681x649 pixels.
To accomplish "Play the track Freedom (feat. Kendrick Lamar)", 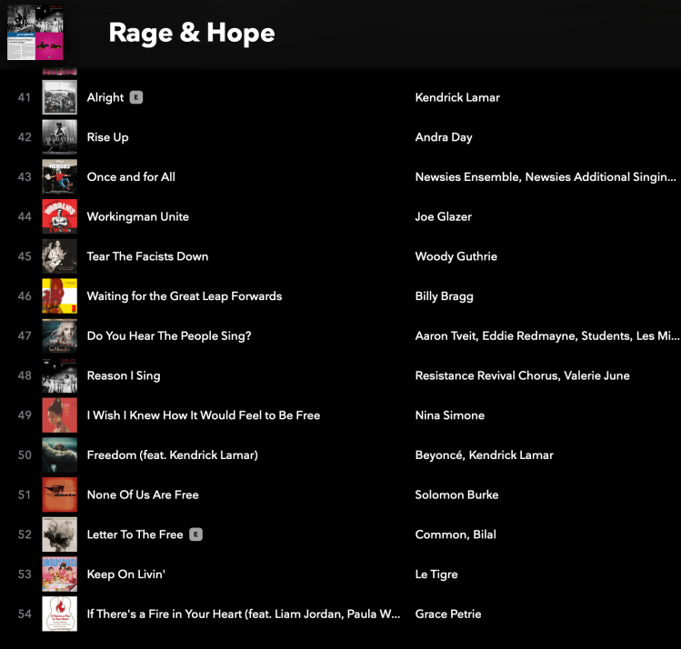I will pyautogui.click(x=173, y=455).
